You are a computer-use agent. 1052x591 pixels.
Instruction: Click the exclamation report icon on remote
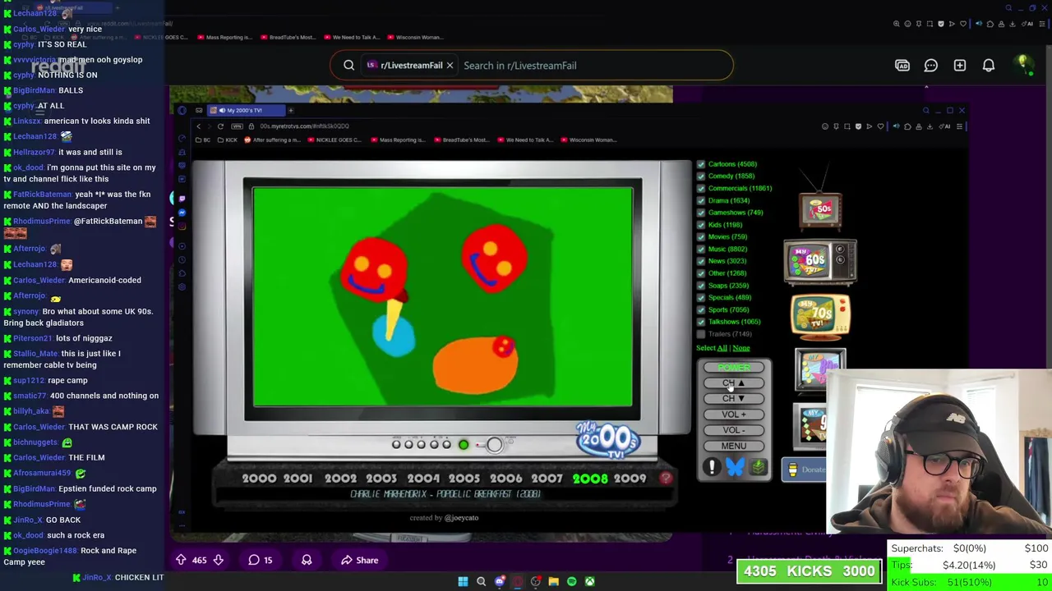coord(712,467)
